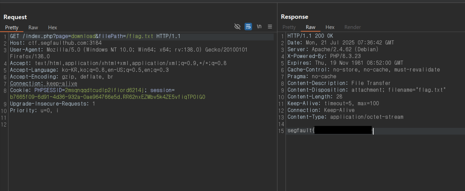Click the Accept-Language header line
The height and width of the screenshot is (191, 465).
(x=89, y=70)
